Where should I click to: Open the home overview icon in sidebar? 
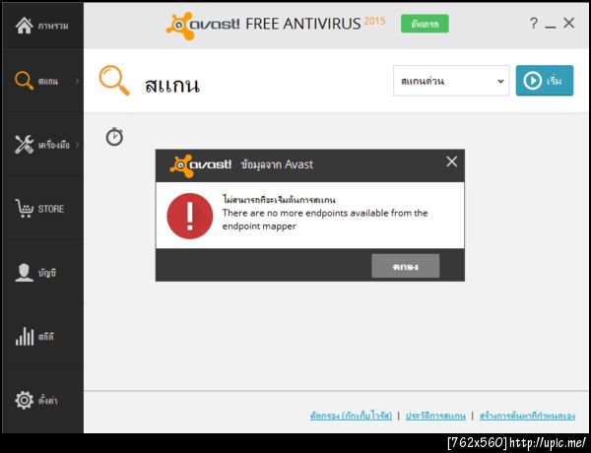pyautogui.click(x=24, y=26)
